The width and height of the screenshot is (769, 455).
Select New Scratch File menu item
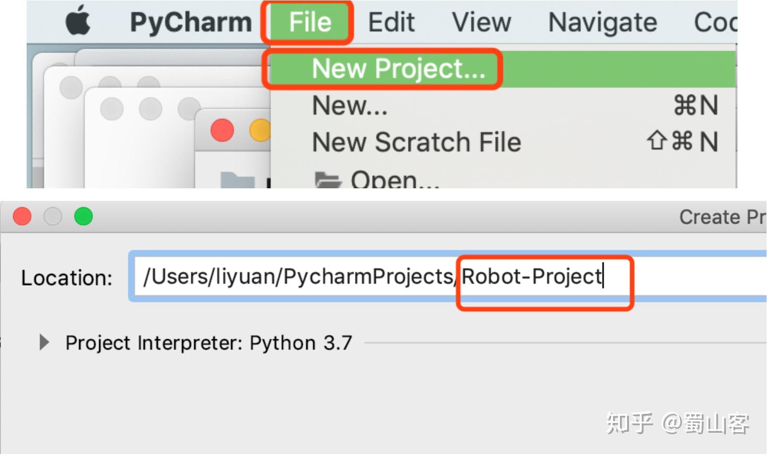tap(416, 142)
